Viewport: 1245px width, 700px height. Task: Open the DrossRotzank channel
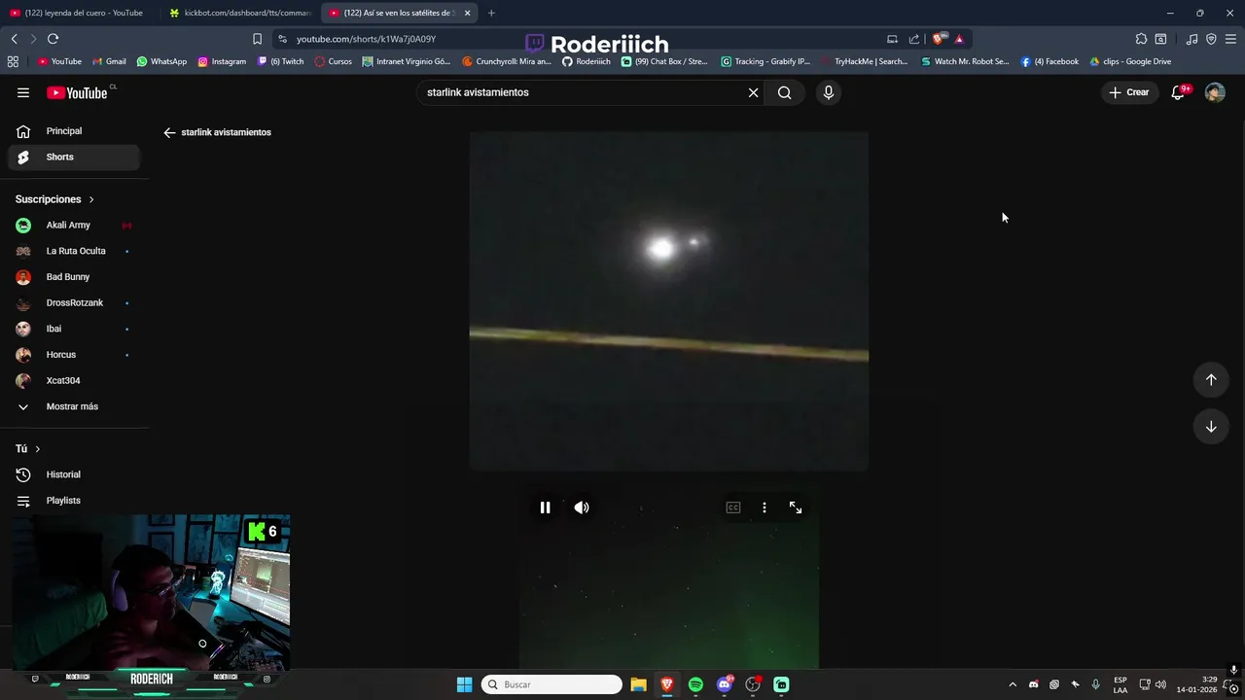(74, 302)
